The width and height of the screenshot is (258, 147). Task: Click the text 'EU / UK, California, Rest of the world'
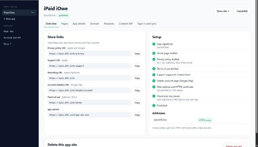point(174,63)
